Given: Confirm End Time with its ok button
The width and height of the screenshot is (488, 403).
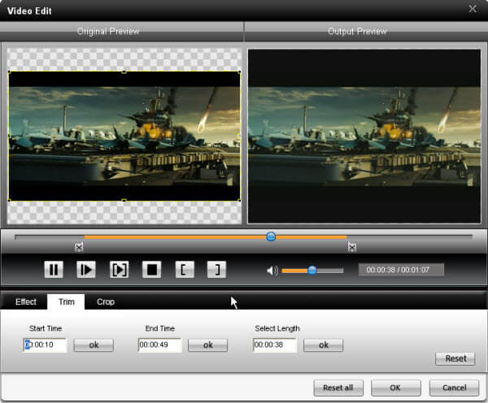Looking at the screenshot, I should (208, 344).
